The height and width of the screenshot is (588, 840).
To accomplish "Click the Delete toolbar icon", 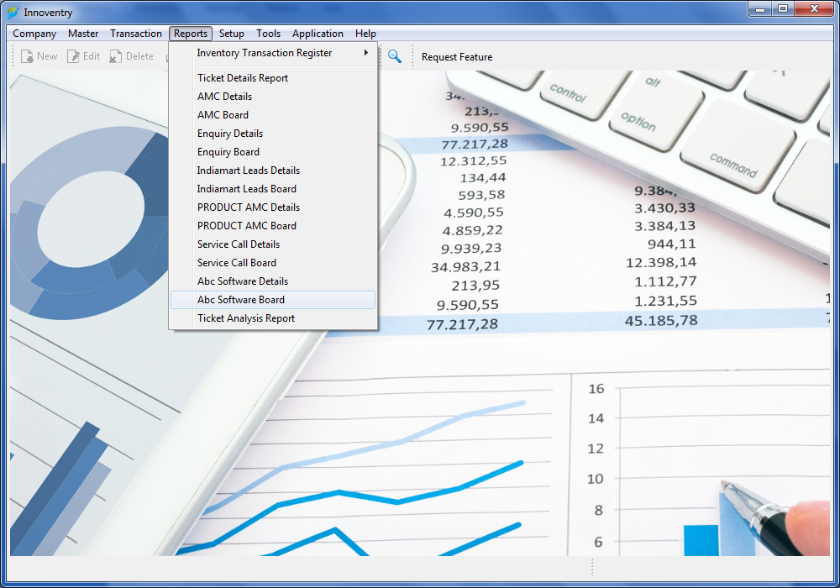I will (x=115, y=56).
